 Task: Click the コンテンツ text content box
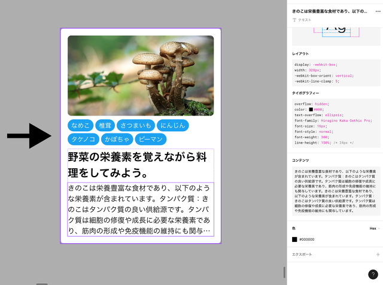[336, 191]
